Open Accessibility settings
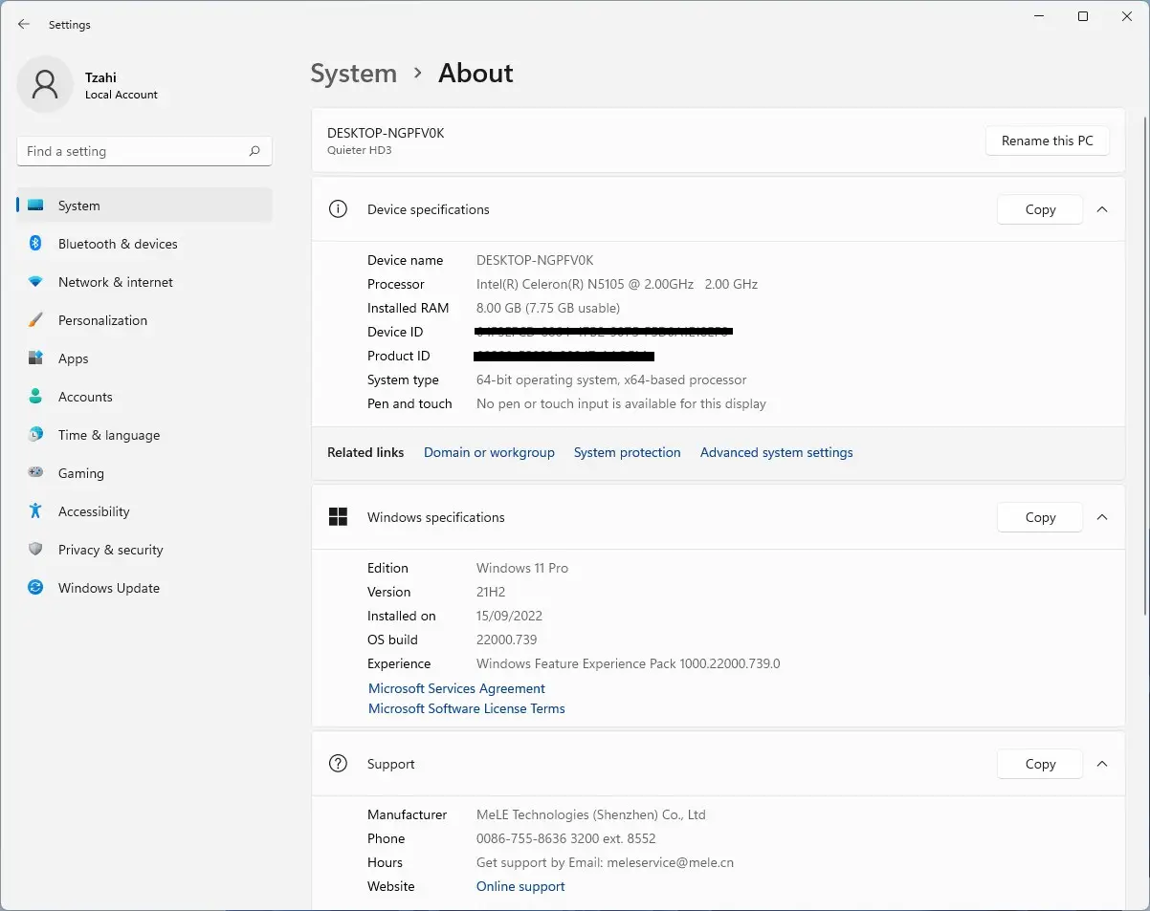This screenshot has width=1150, height=911. 144,511
